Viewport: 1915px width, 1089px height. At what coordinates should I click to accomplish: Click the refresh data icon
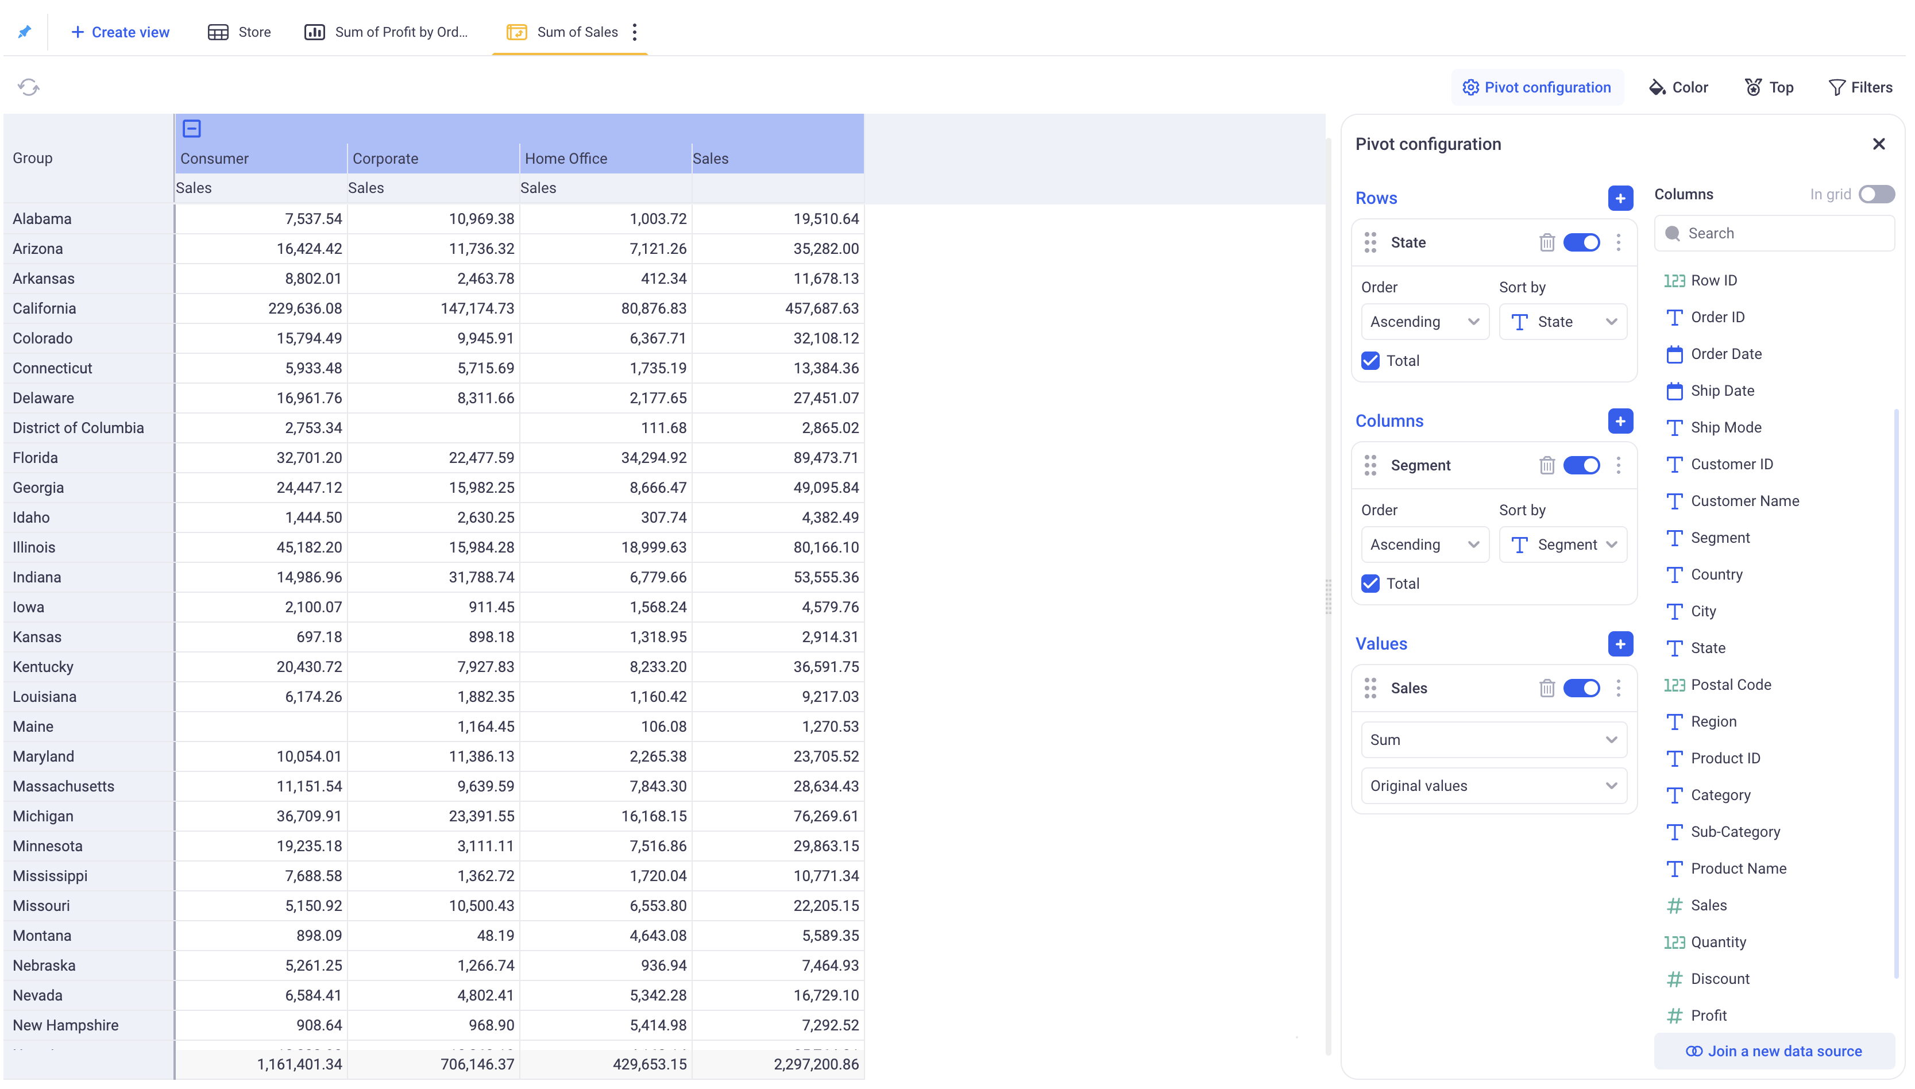tap(28, 87)
